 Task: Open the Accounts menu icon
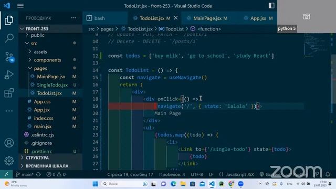click(9, 143)
